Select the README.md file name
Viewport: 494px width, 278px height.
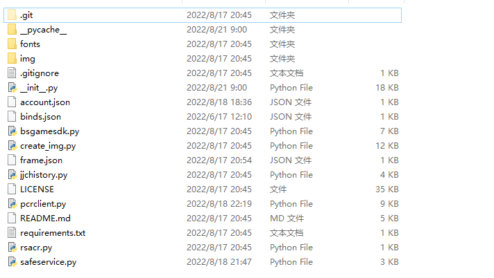(x=45, y=219)
